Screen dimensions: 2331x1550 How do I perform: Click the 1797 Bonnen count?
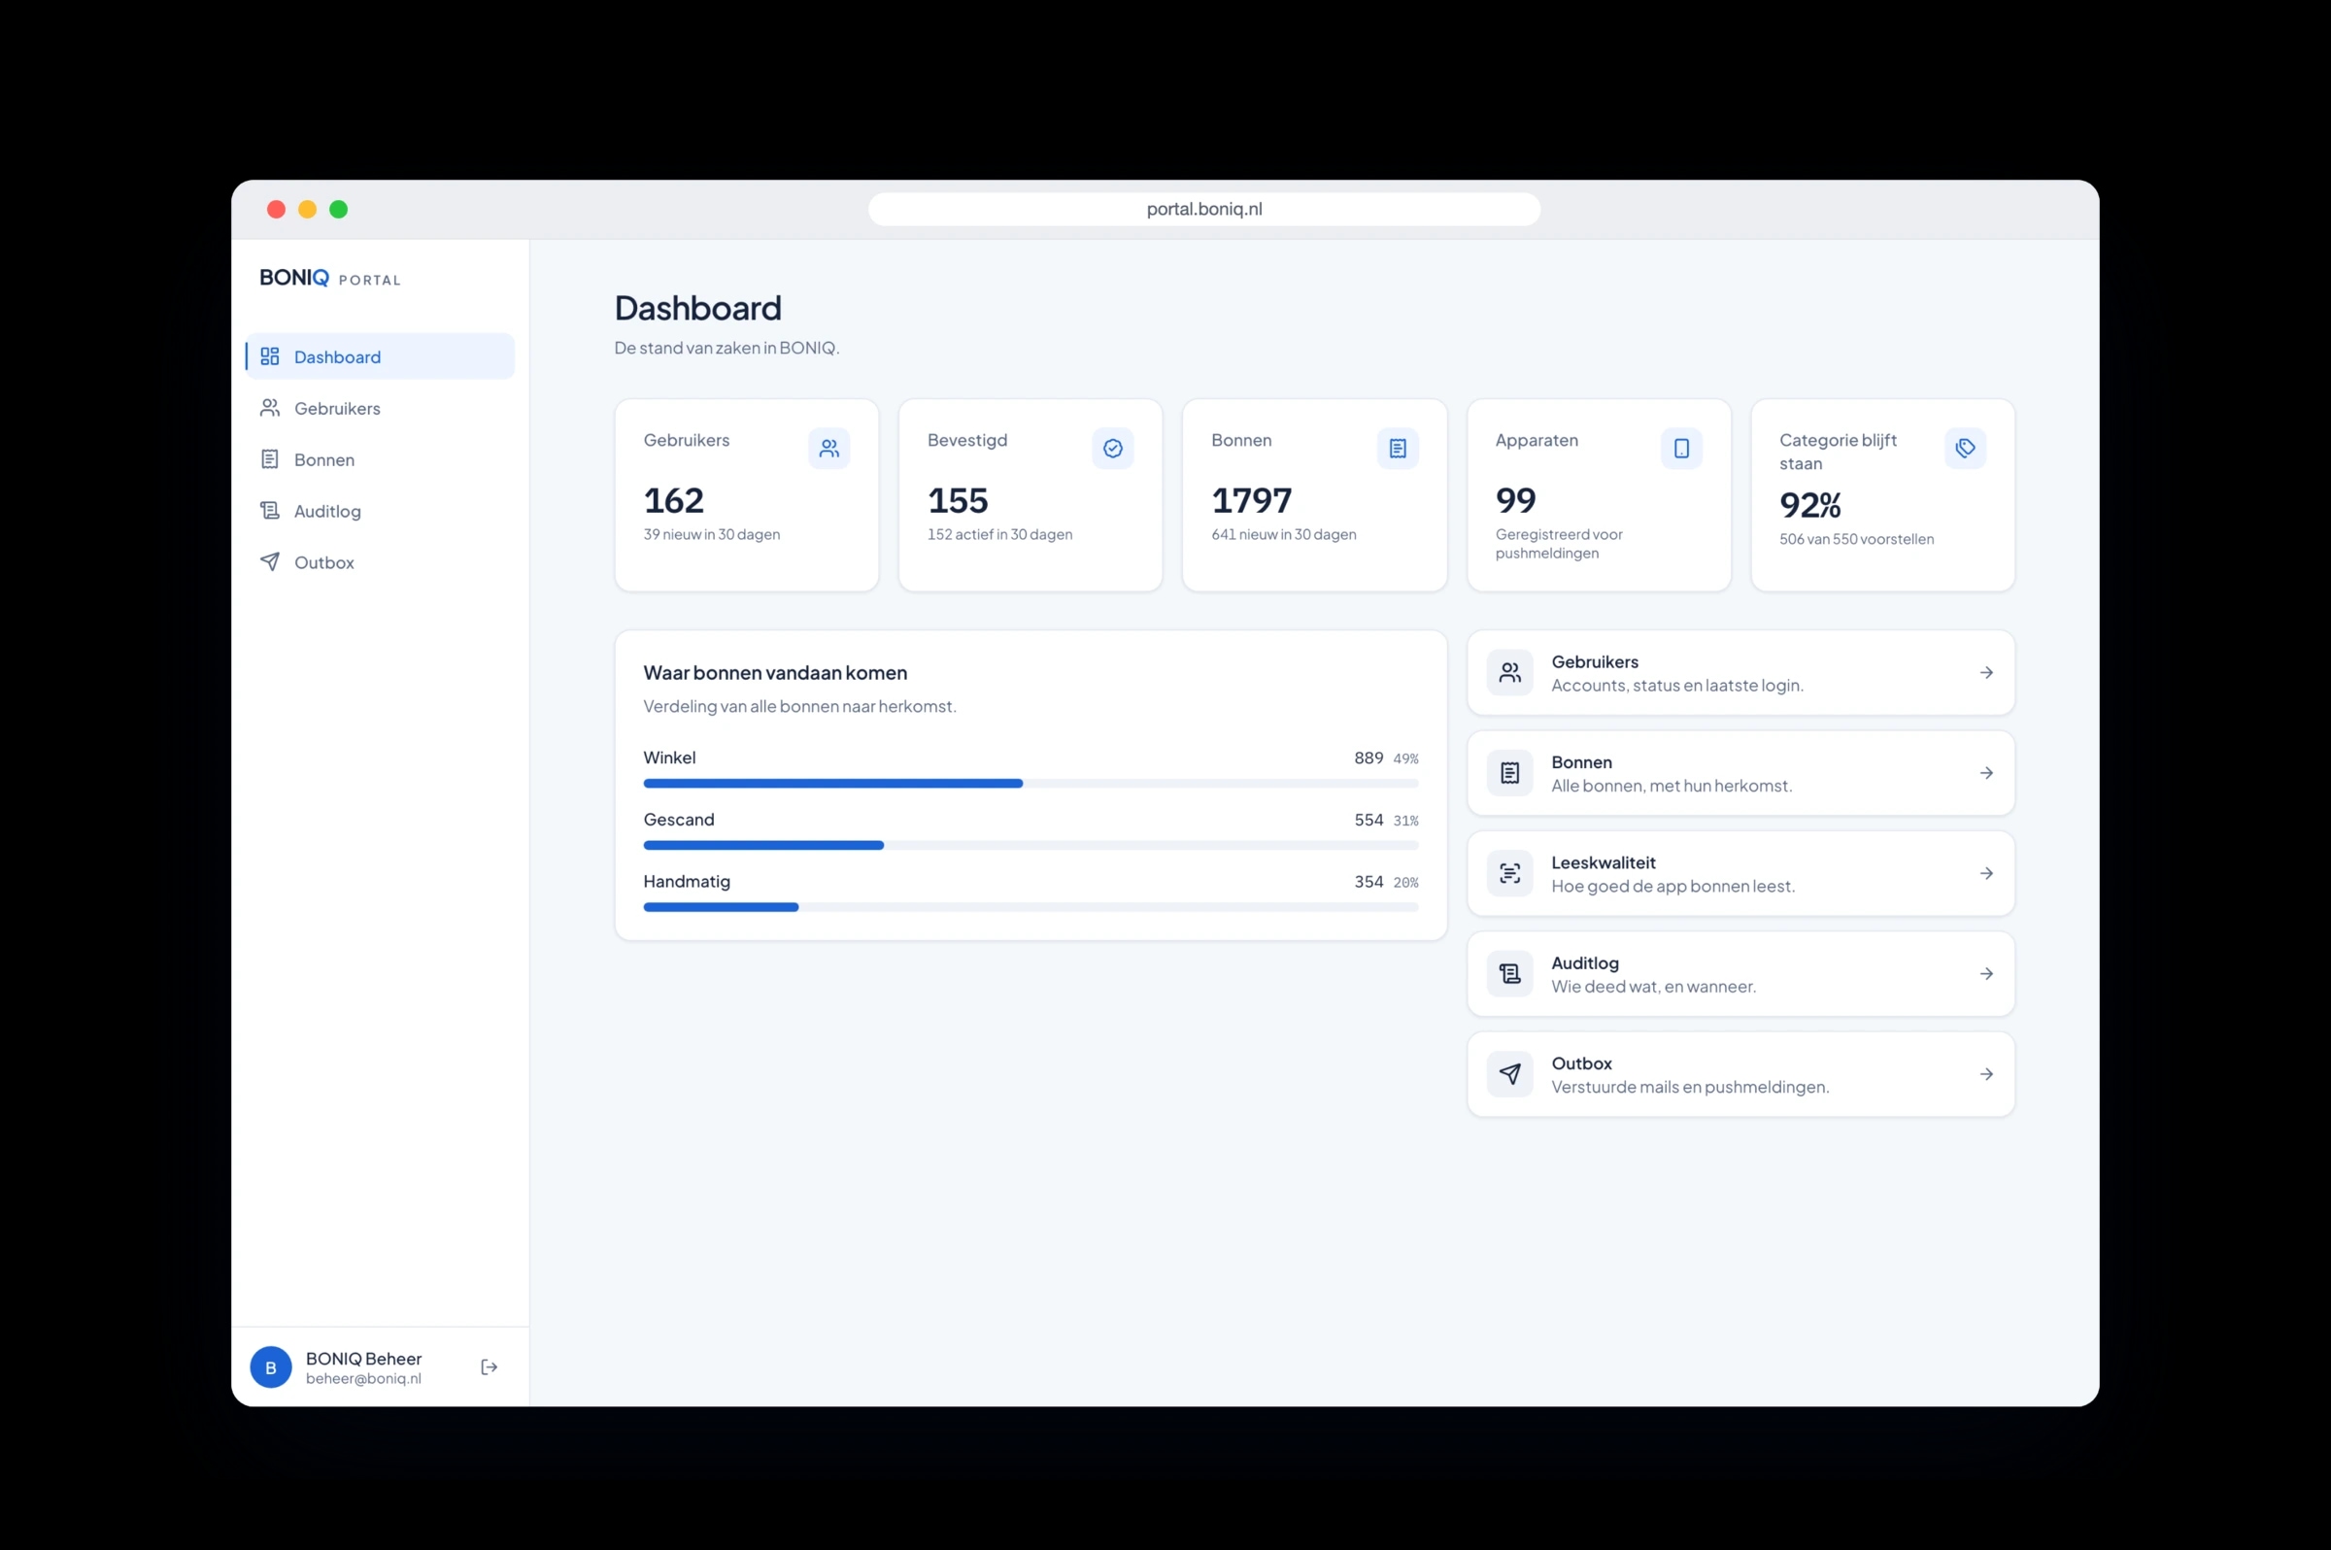click(1252, 500)
